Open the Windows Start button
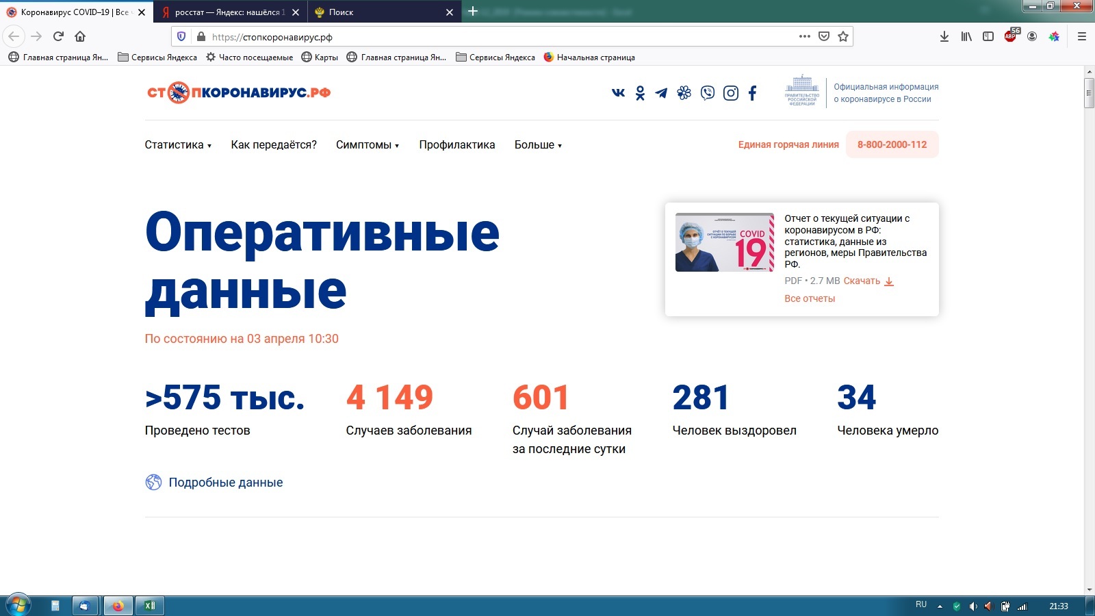The height and width of the screenshot is (616, 1095). [17, 605]
